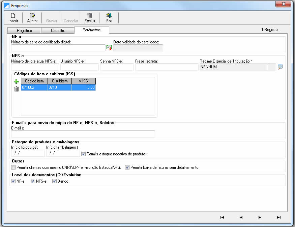Go to the last record
295x227 pixels.
[279, 217]
